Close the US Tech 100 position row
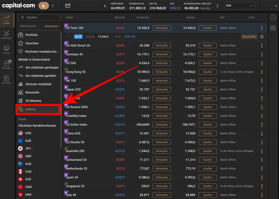Screen dimensions: 279x199 pos(262,37)
